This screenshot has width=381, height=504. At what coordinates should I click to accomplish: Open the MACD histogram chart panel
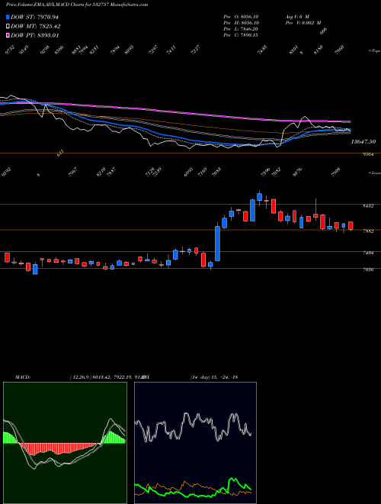click(x=65, y=443)
